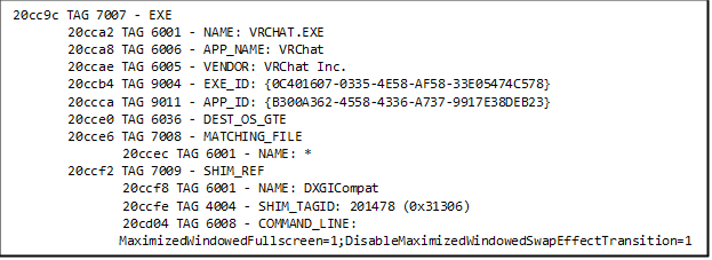Select the EXE_ID GUID value

click(407, 85)
